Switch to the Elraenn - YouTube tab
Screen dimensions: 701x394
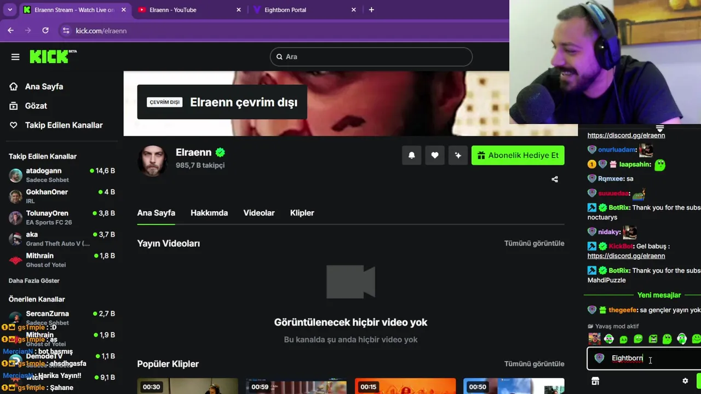pos(189,10)
